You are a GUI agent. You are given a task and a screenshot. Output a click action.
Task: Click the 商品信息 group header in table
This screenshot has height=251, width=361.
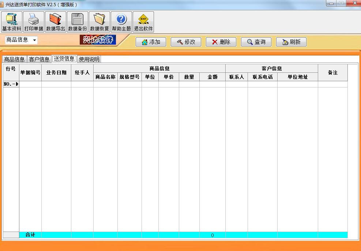pos(159,68)
